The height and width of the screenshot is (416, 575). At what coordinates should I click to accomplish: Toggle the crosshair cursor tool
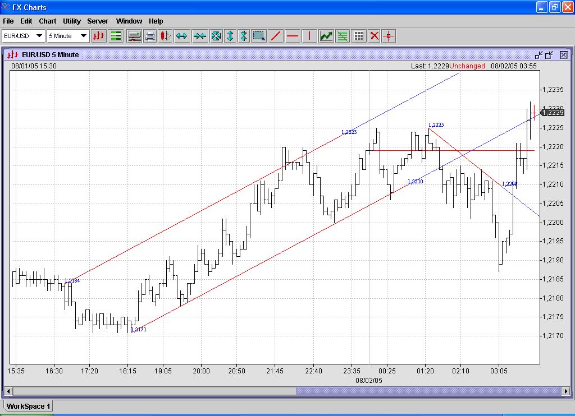(389, 36)
